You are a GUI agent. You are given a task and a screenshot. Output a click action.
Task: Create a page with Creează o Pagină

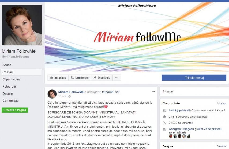(x=15, y=110)
